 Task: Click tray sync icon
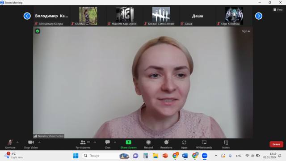click(x=223, y=156)
